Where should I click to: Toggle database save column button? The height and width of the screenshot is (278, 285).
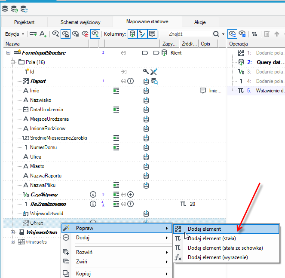point(132,34)
